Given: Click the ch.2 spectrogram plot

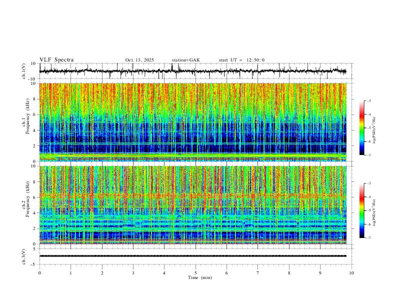Looking at the screenshot, I should click(x=193, y=205).
